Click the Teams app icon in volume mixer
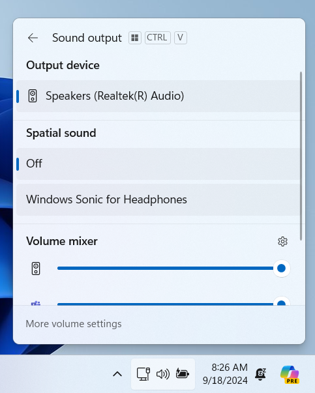The image size is (315, 393). (x=36, y=303)
